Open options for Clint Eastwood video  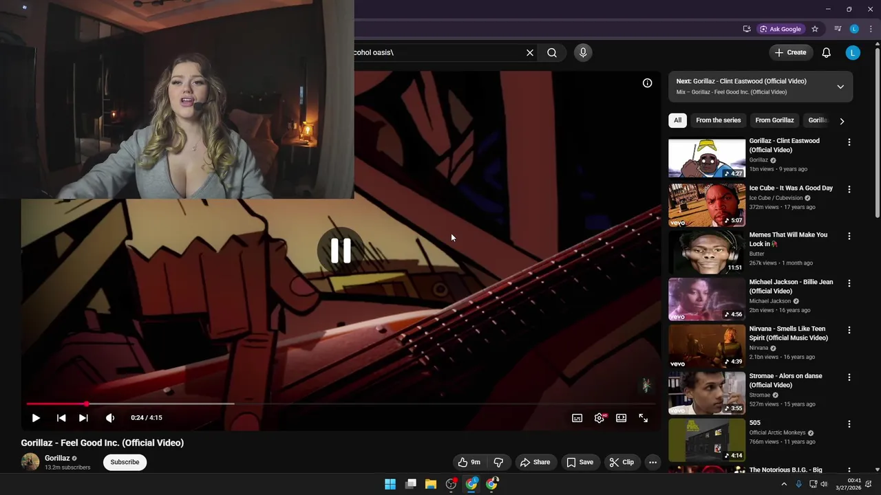pyautogui.click(x=849, y=142)
